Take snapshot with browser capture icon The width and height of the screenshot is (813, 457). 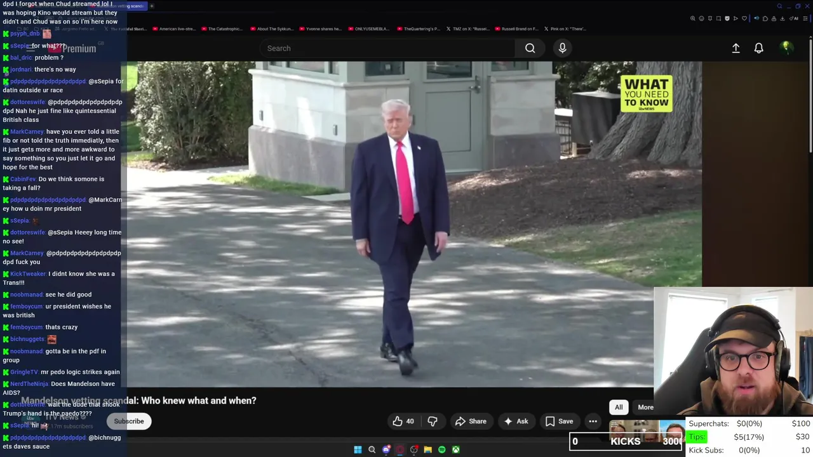click(718, 18)
